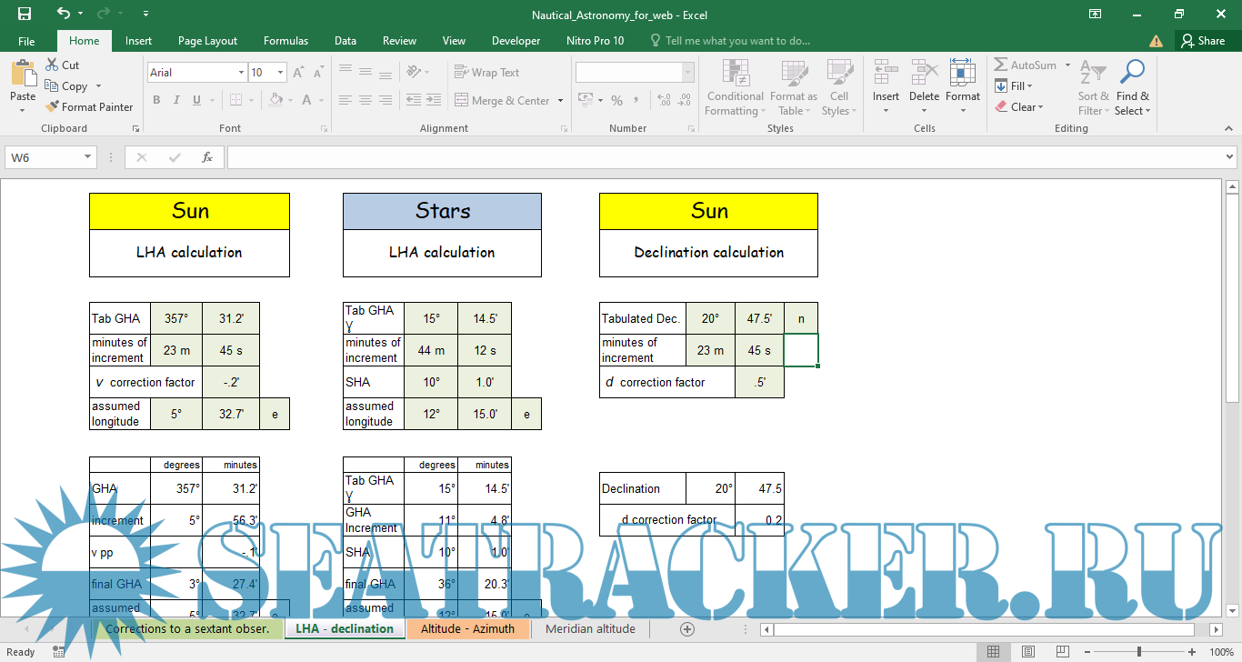Click the Conditional Formatting icon

coord(735,74)
